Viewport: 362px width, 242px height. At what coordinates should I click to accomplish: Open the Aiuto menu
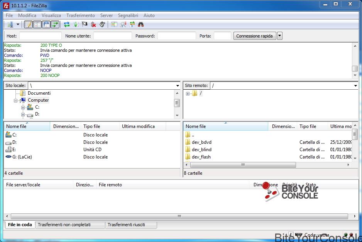coord(149,15)
